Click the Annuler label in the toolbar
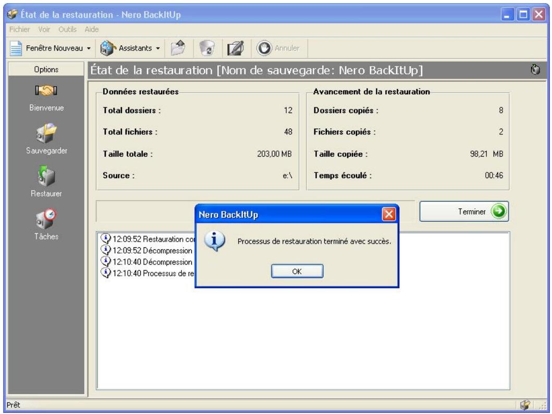The width and height of the screenshot is (552, 414). tap(287, 48)
